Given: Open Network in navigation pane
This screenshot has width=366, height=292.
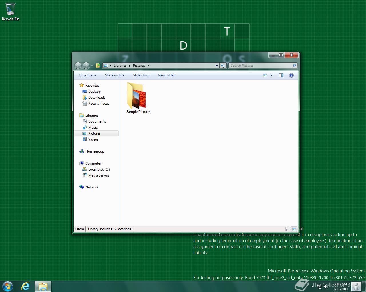Looking at the screenshot, I should pyautogui.click(x=92, y=187).
